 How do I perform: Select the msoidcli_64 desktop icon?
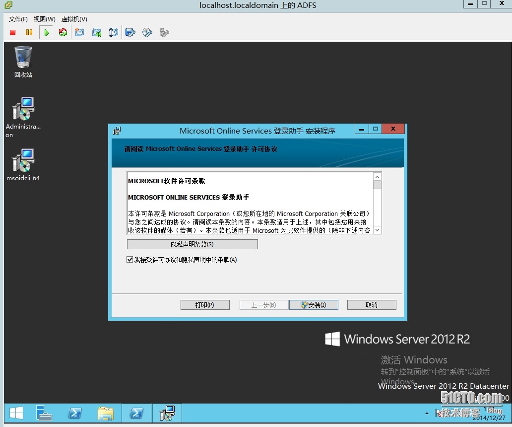(x=23, y=165)
